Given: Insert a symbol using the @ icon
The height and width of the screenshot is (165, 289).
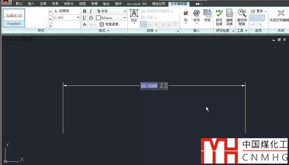Looking at the screenshot, I should pos(196,15).
